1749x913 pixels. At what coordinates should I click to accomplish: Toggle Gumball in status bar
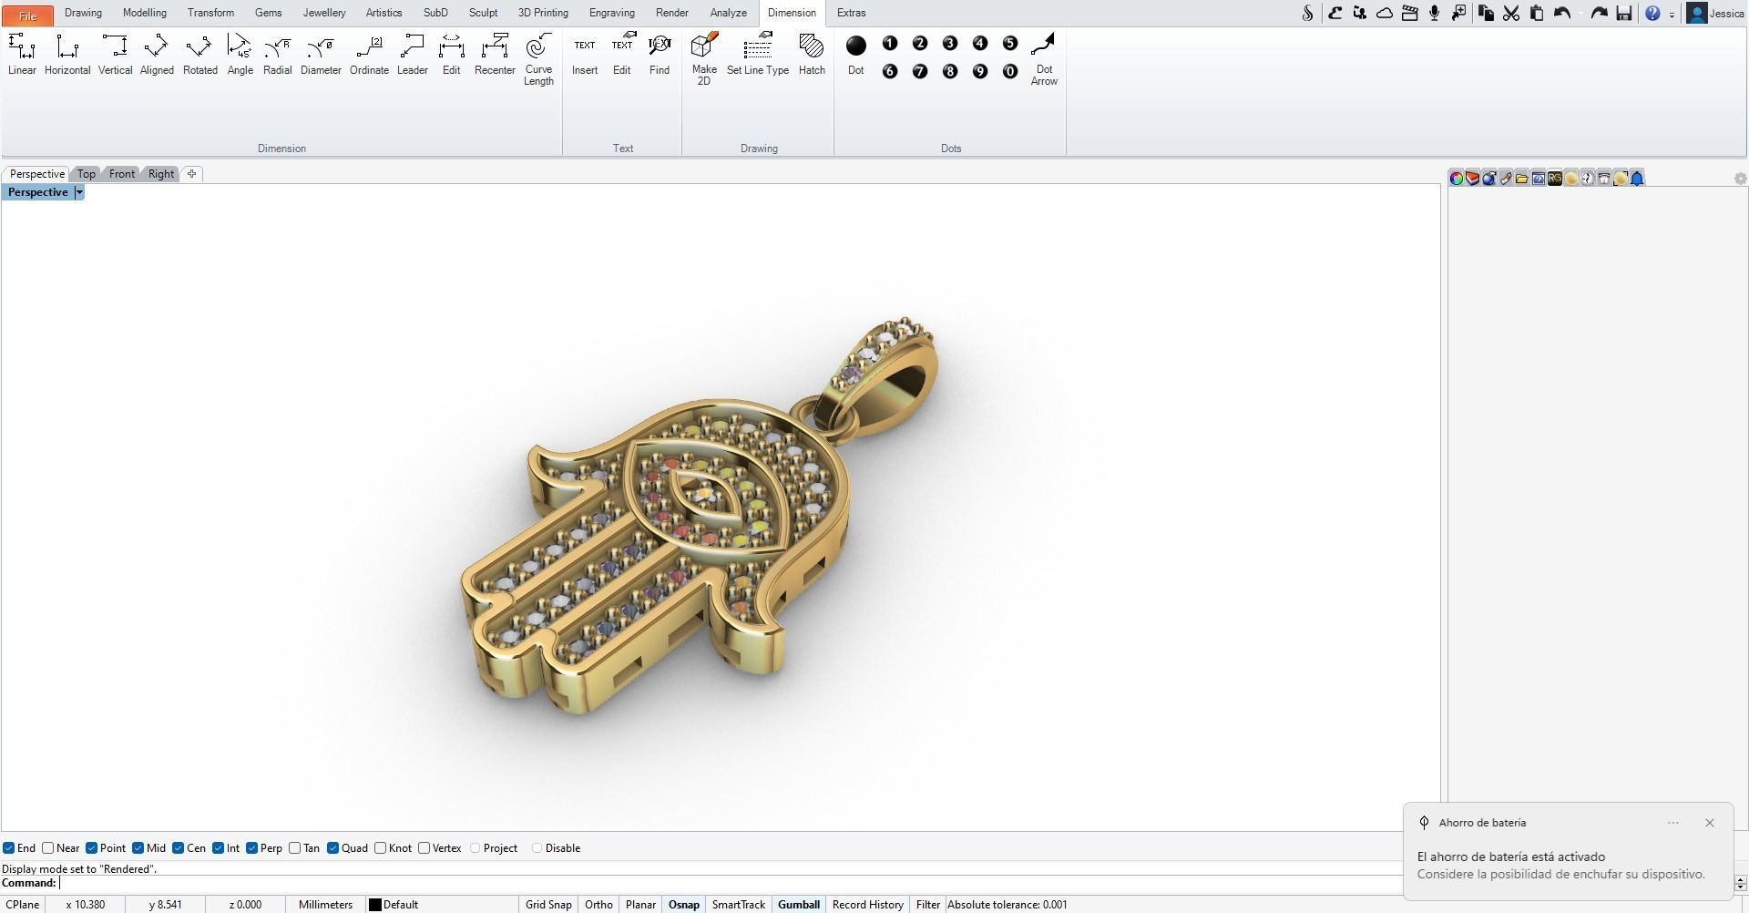799,905
